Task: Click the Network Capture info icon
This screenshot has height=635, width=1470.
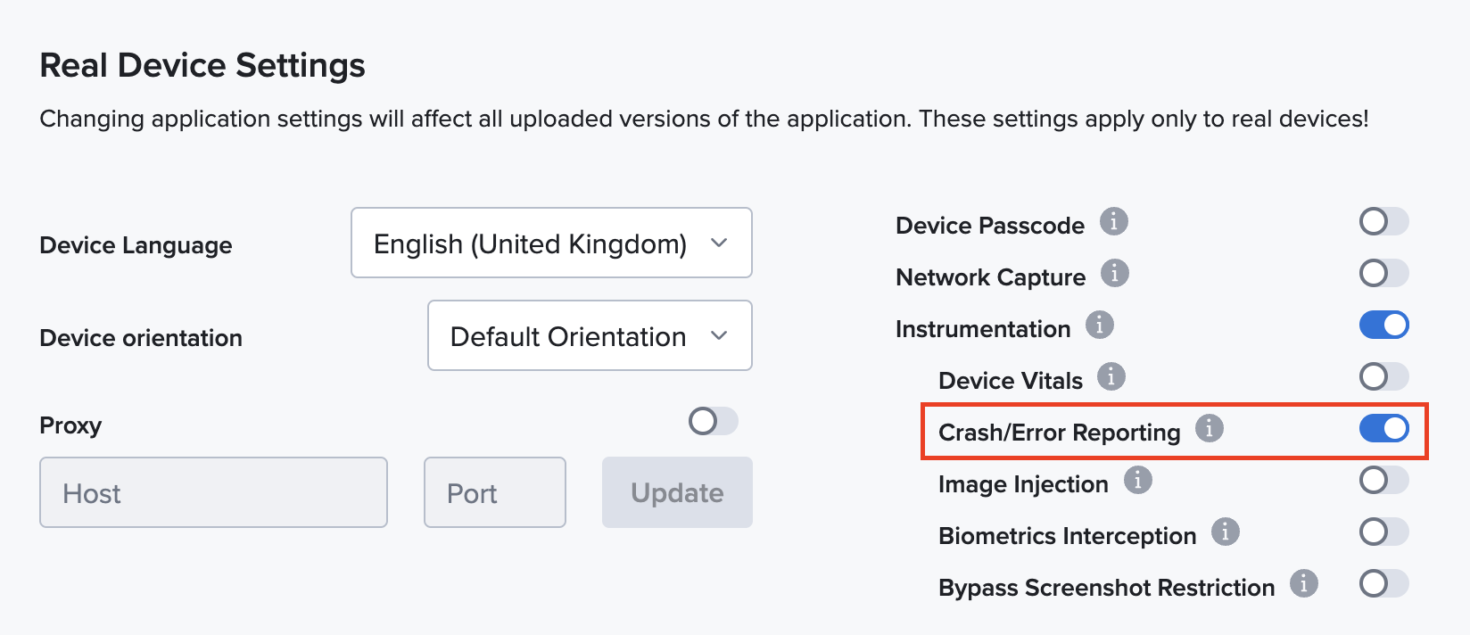Action: click(x=1114, y=275)
